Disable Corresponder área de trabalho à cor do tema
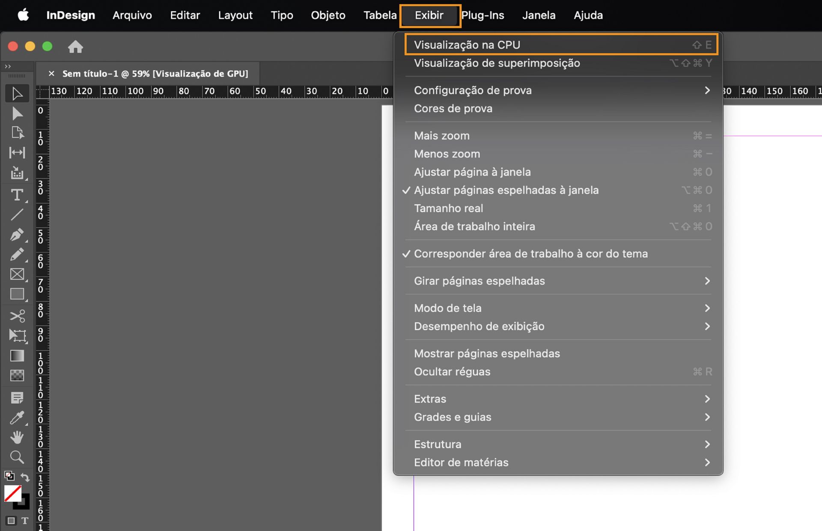The height and width of the screenshot is (531, 822). tap(530, 254)
